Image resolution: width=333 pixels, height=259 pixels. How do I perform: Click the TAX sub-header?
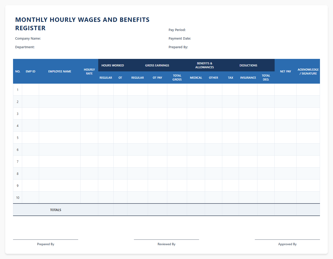coord(231,78)
